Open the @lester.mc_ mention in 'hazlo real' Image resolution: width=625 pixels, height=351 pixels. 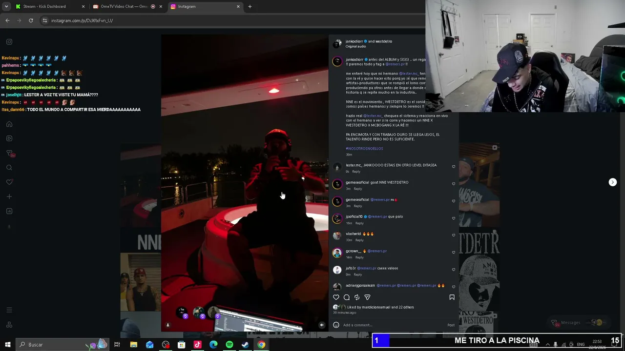click(x=373, y=116)
